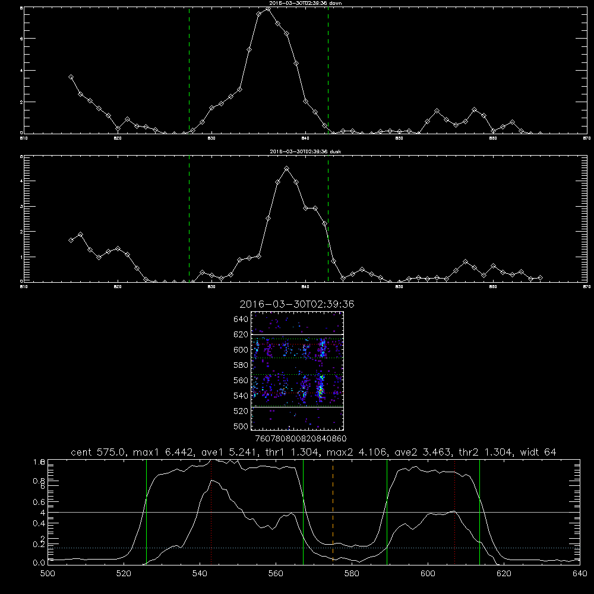Click the orange dashed center line in the bottom plot
Viewport: 594px width, 594px height.
tap(333, 512)
